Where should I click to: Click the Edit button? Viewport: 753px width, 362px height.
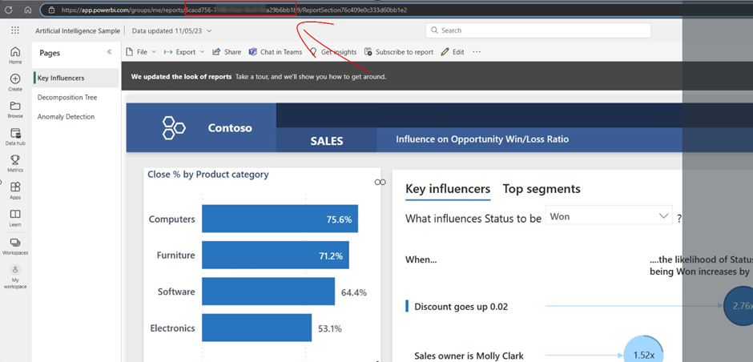click(453, 52)
